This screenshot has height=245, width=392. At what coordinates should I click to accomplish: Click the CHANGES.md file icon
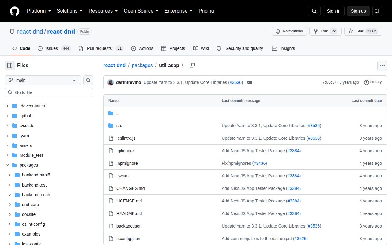pyautogui.click(x=111, y=188)
